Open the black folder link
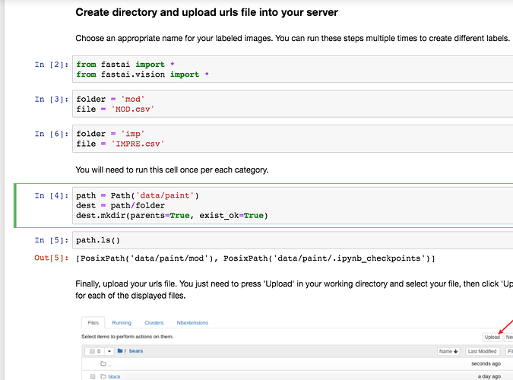513x380 pixels. (x=114, y=377)
